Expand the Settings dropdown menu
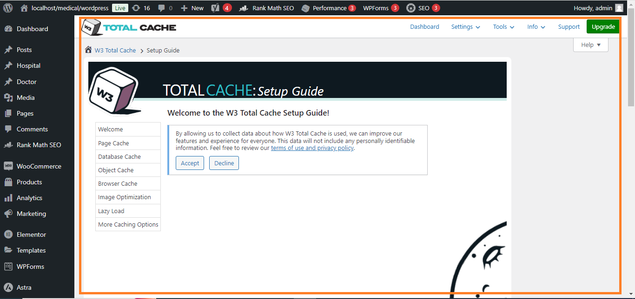 (x=465, y=27)
